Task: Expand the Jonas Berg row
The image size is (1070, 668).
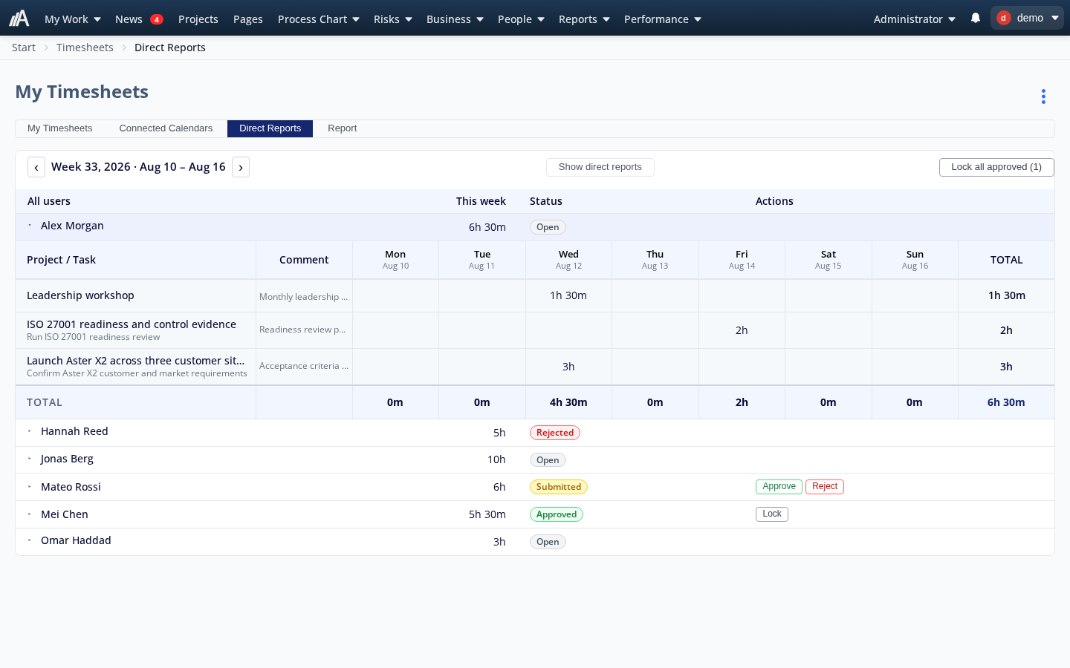Action: (30, 459)
